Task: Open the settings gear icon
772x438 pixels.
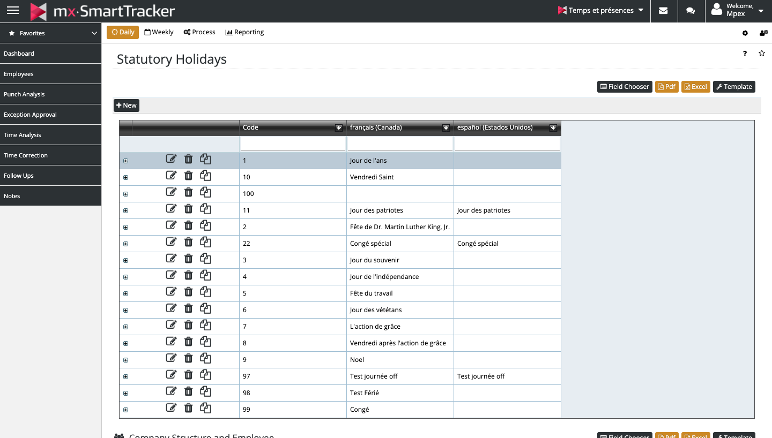Action: click(x=745, y=33)
